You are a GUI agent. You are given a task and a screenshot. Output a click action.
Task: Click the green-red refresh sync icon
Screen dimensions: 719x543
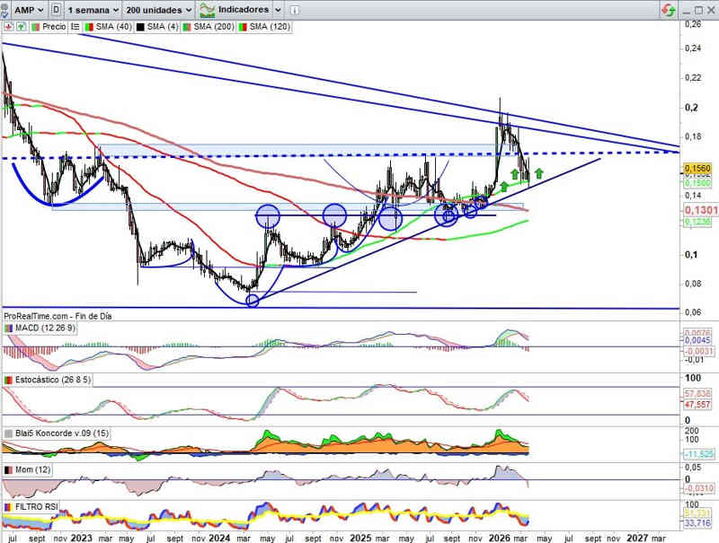point(669,10)
